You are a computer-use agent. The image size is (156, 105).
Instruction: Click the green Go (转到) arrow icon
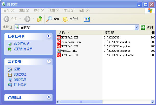point(143,27)
